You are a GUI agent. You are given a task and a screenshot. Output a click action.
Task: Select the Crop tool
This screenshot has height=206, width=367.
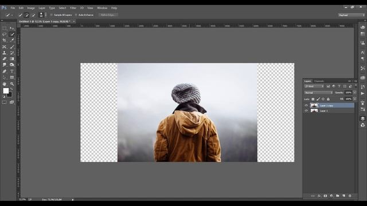tap(5, 40)
